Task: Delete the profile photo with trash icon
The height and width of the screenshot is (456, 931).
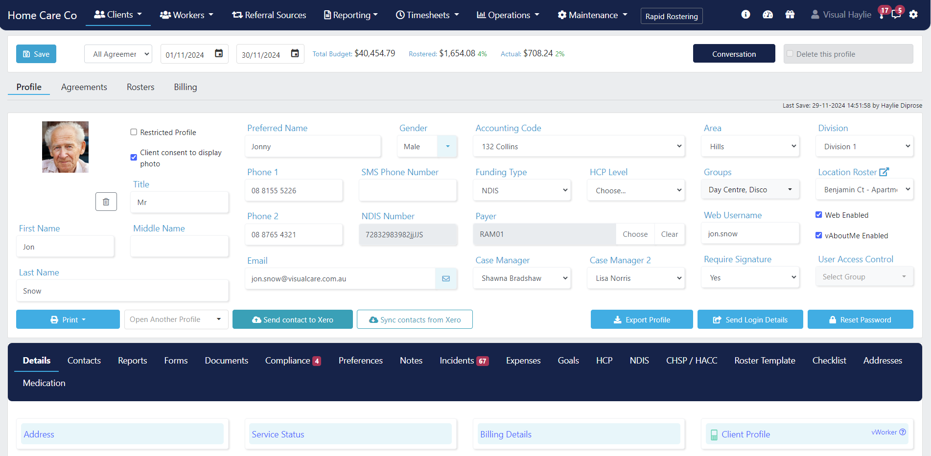Action: click(106, 202)
